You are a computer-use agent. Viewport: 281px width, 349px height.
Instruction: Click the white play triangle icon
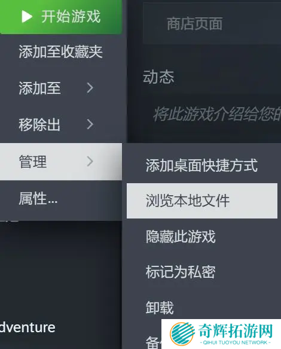coord(27,17)
